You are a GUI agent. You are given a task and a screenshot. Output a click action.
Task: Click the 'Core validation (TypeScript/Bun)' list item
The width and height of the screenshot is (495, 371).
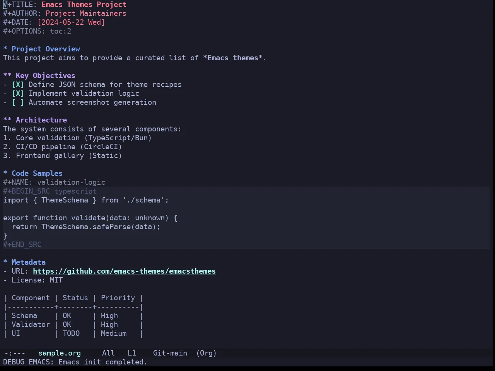77,138
